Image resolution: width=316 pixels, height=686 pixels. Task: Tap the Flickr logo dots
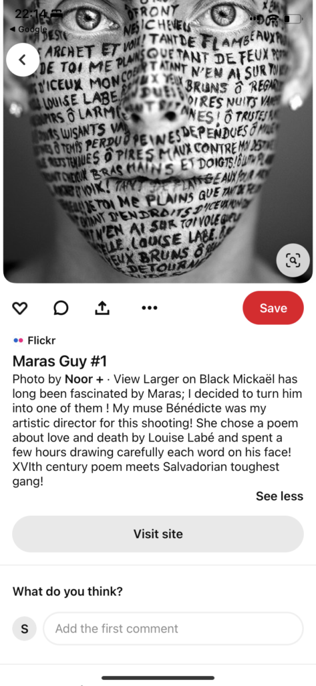coord(18,340)
